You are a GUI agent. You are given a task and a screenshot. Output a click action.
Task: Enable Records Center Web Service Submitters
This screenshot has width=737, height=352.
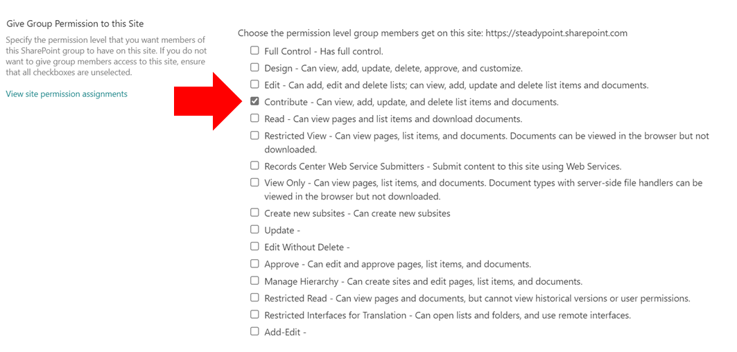(254, 166)
